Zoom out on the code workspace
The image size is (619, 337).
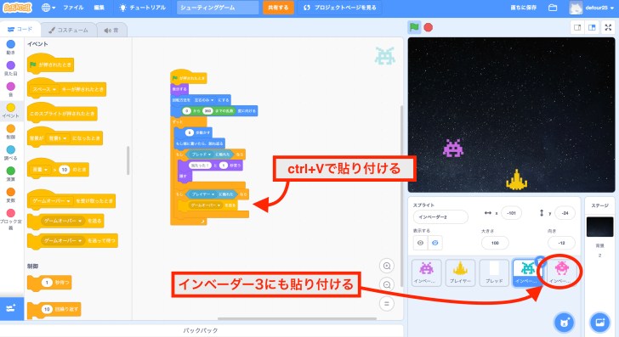point(387,284)
